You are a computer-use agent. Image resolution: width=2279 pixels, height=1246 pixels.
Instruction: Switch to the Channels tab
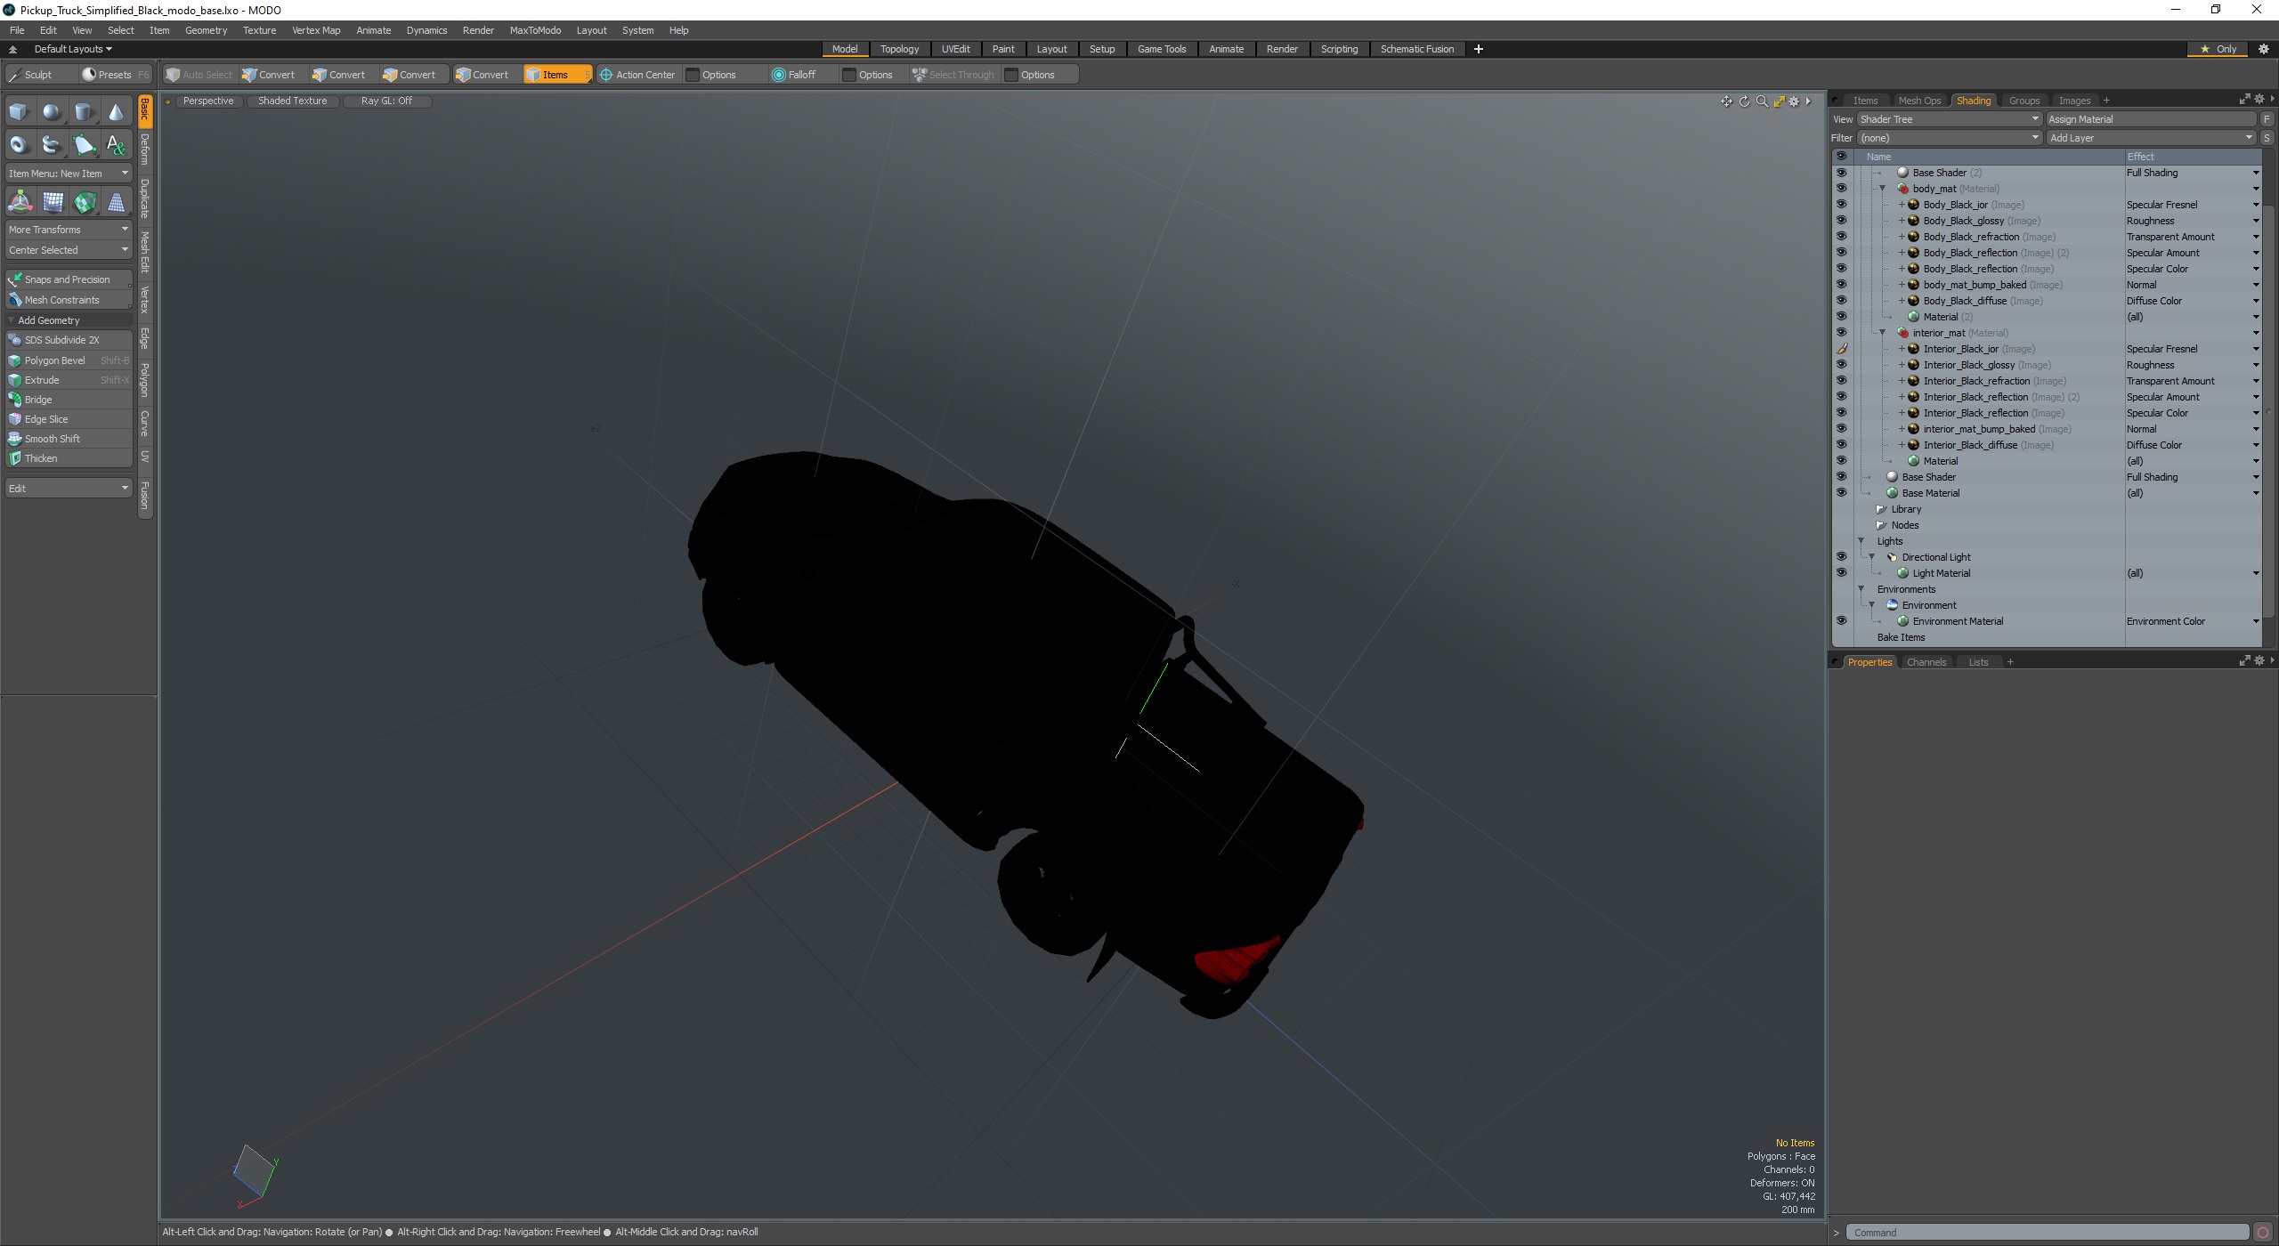click(1926, 662)
